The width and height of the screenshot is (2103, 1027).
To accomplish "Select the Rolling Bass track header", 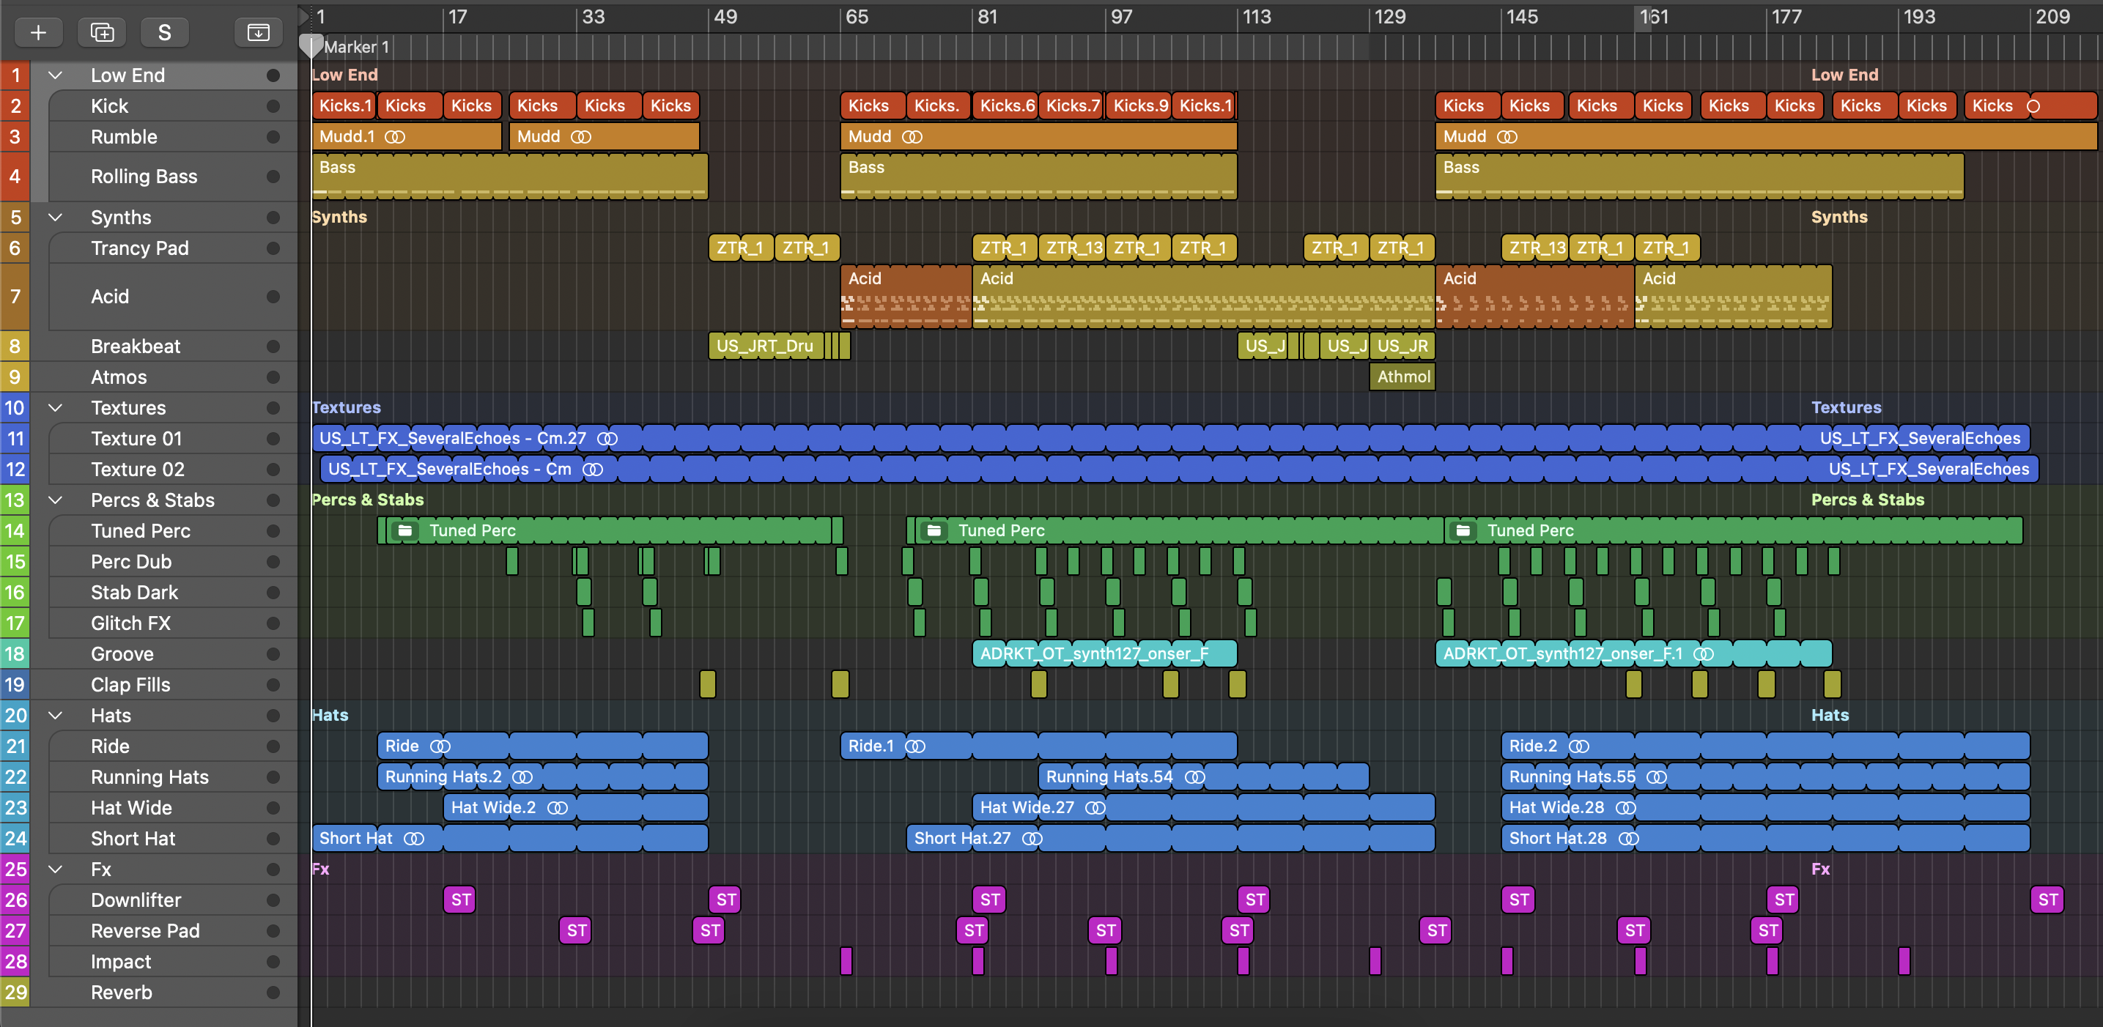I will tap(144, 177).
